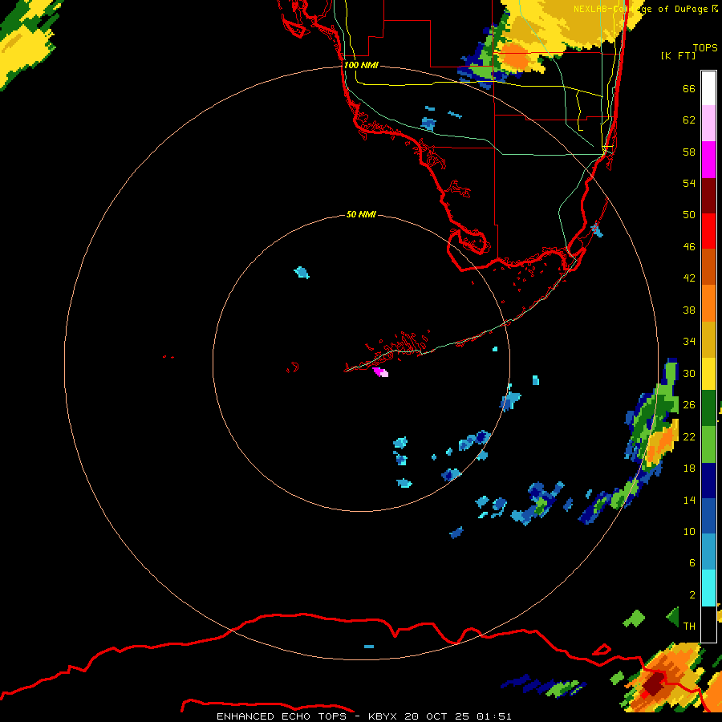Pick the dark orange legend swatch near 46
Screen dimensions: 722x722
708,267
